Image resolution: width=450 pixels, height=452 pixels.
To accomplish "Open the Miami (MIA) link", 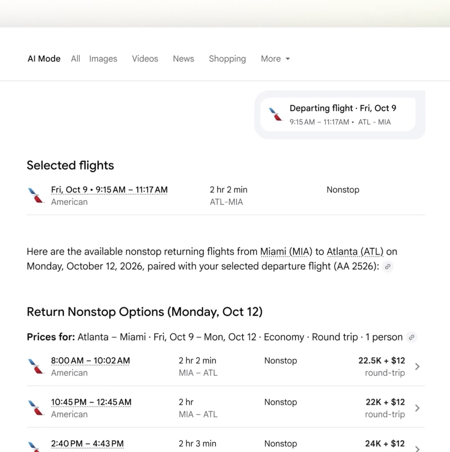I will 286,252.
